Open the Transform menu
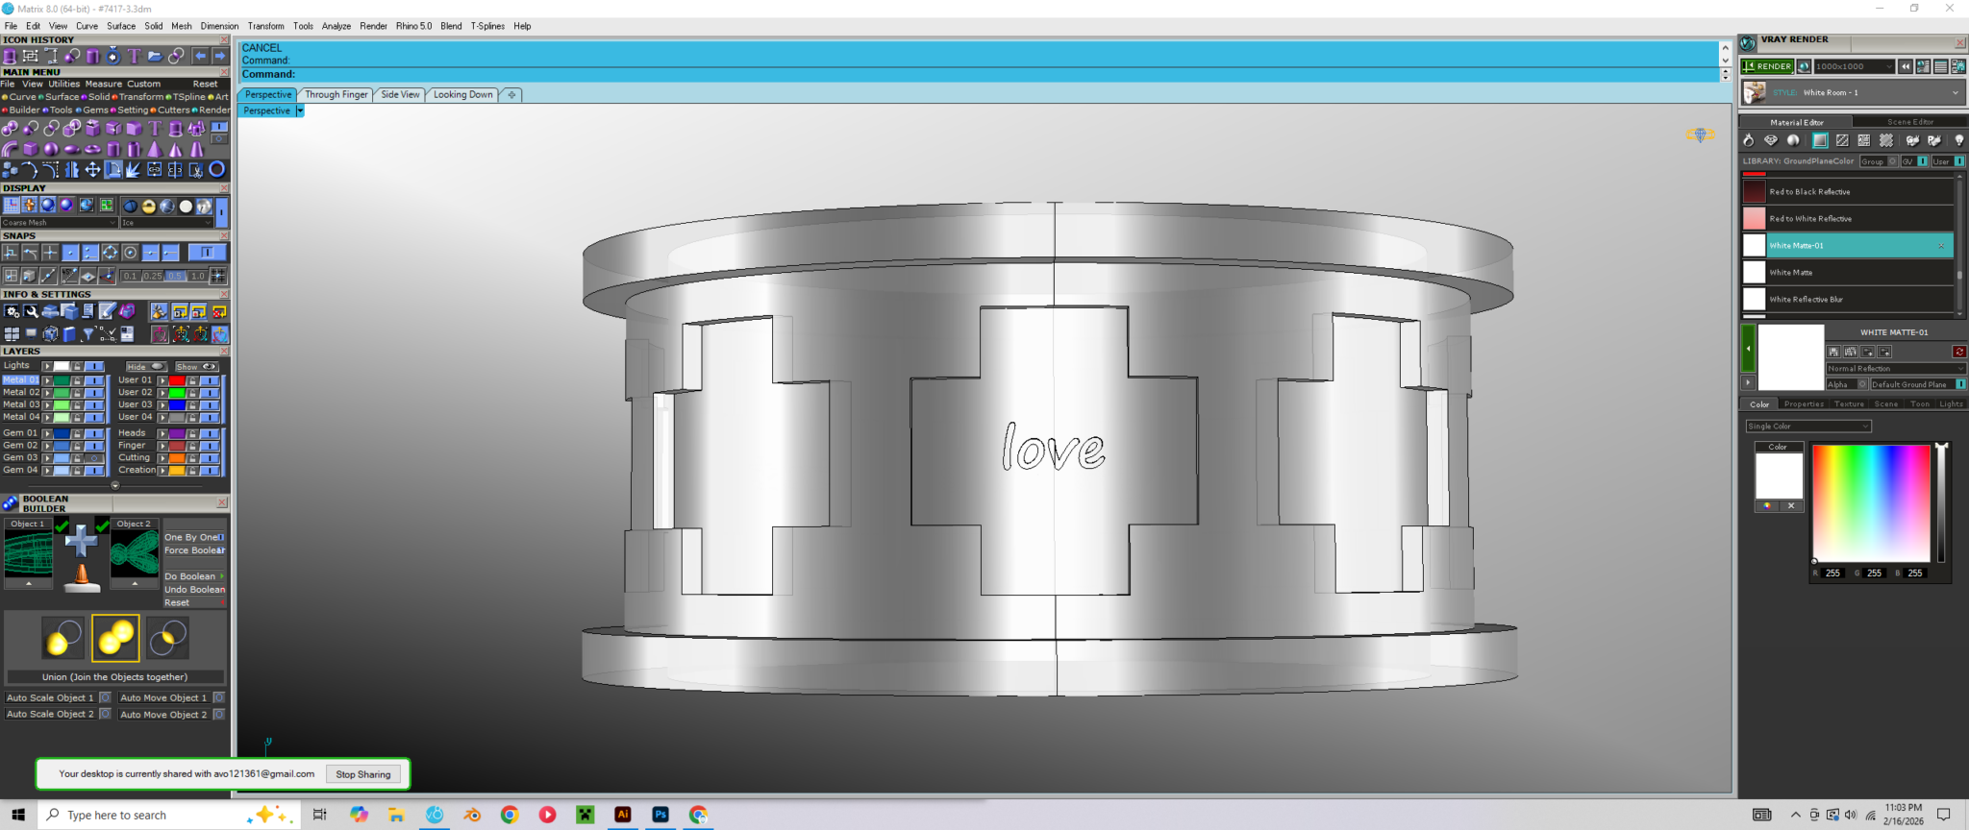 (x=265, y=26)
